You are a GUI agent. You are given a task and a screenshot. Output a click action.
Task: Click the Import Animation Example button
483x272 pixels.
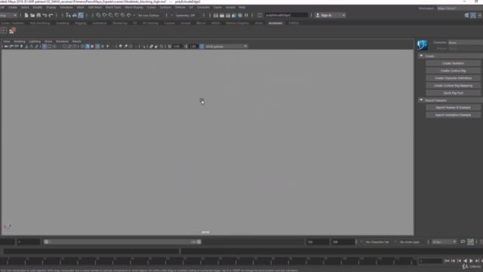pos(453,115)
